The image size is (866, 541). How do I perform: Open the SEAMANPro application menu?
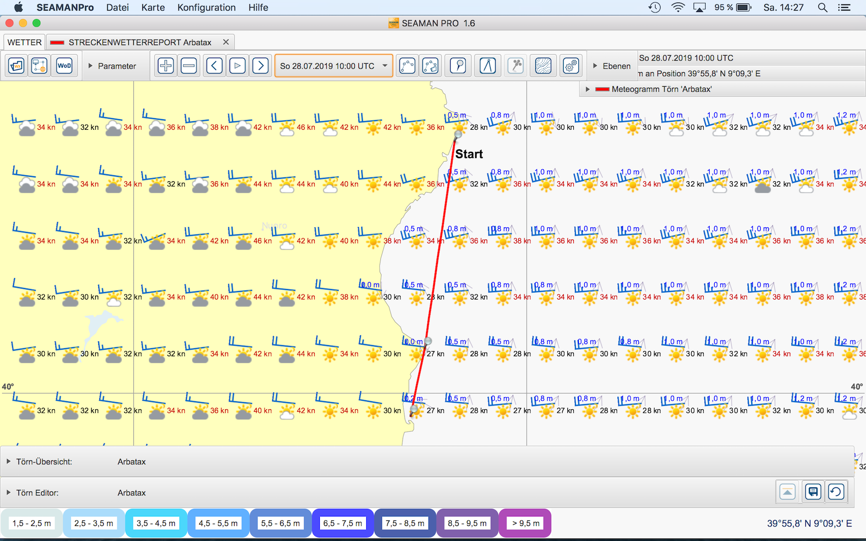(65, 8)
